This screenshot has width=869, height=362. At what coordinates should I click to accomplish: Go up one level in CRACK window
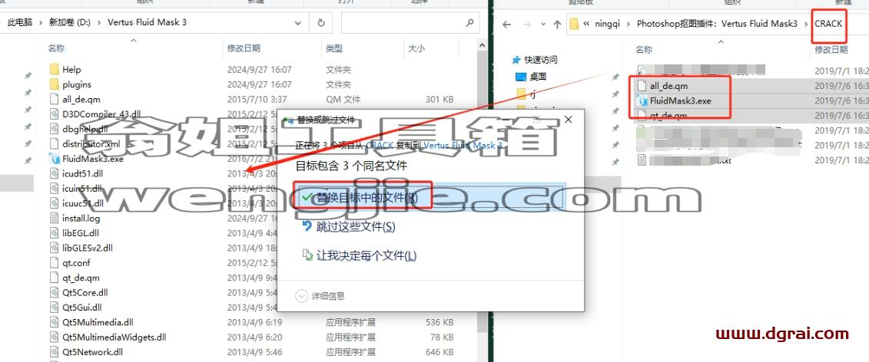coord(558,24)
